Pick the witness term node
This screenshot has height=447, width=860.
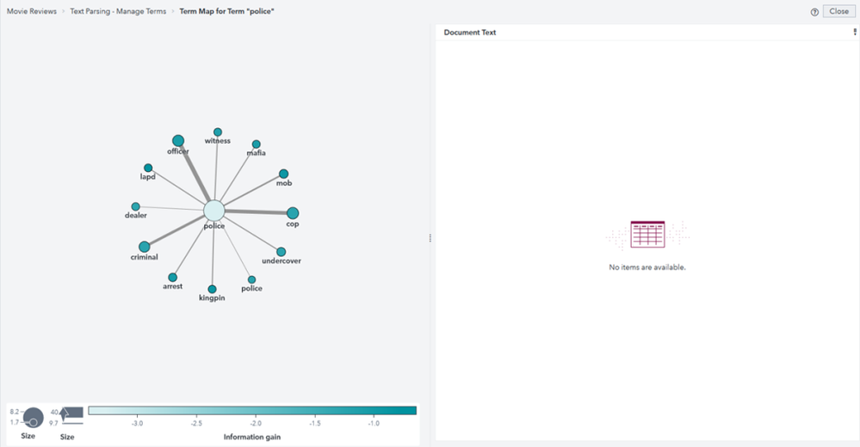218,132
